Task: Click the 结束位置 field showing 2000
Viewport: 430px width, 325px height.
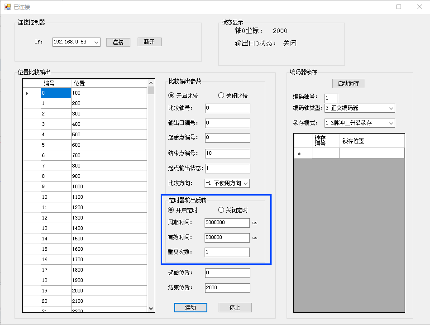Action: pos(228,288)
